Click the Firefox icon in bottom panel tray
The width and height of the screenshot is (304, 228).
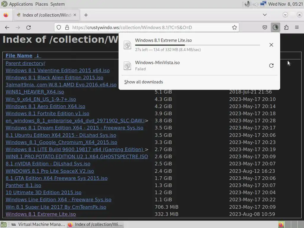(281, 224)
